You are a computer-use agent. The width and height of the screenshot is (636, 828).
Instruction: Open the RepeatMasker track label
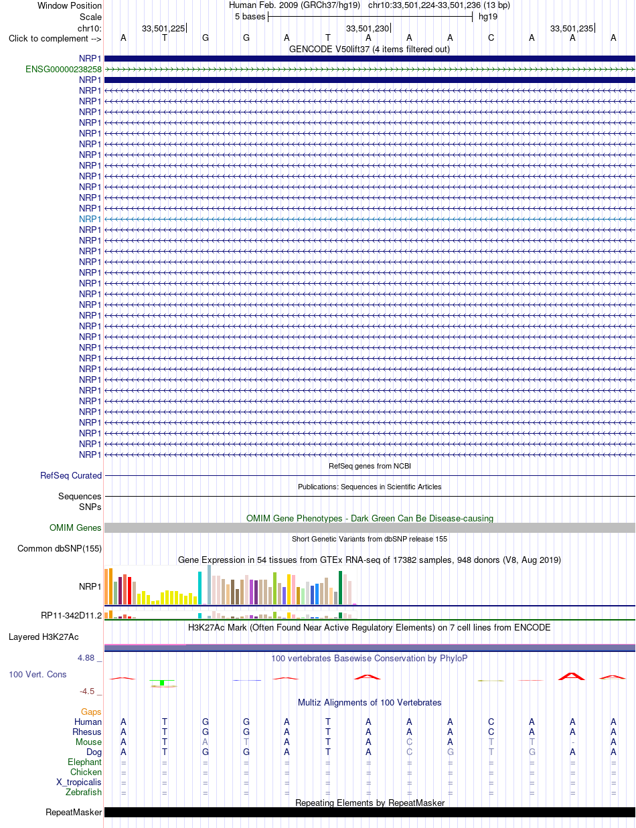tap(74, 813)
